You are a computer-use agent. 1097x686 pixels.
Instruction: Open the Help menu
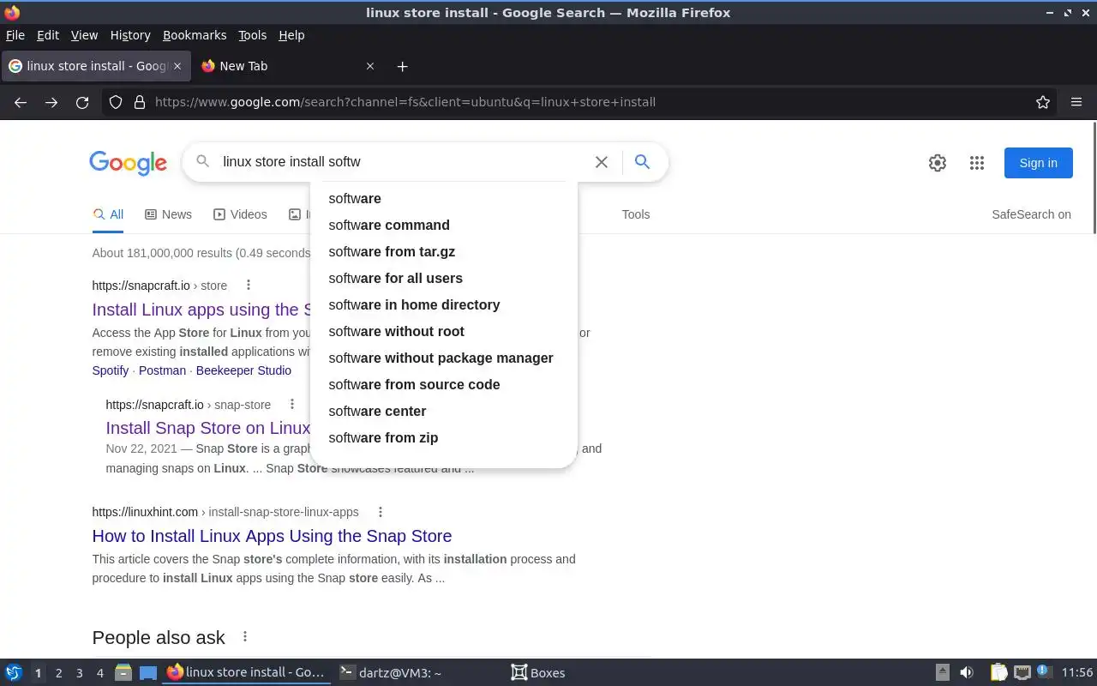(291, 35)
